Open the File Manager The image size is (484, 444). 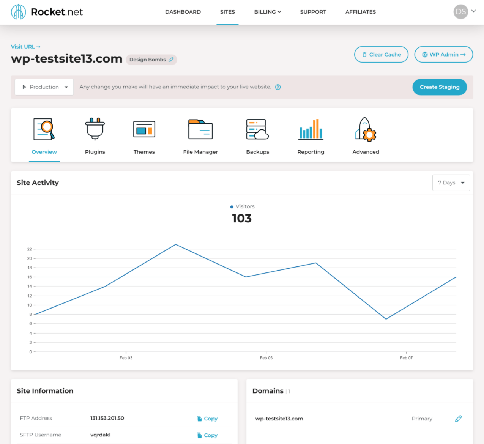click(200, 135)
